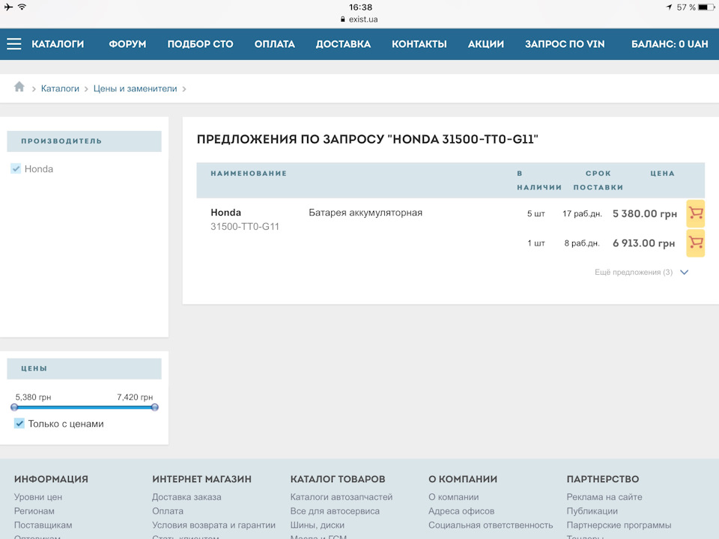The width and height of the screenshot is (719, 539).
Task: Click the ЦЕНА column header
Action: 663,173
